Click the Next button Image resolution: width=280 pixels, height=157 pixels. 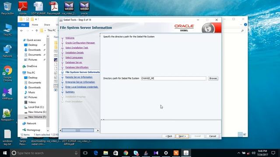182,136
